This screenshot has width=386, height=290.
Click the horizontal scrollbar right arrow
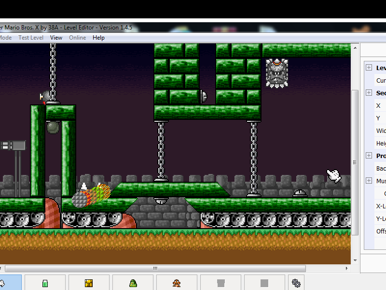tap(347, 268)
